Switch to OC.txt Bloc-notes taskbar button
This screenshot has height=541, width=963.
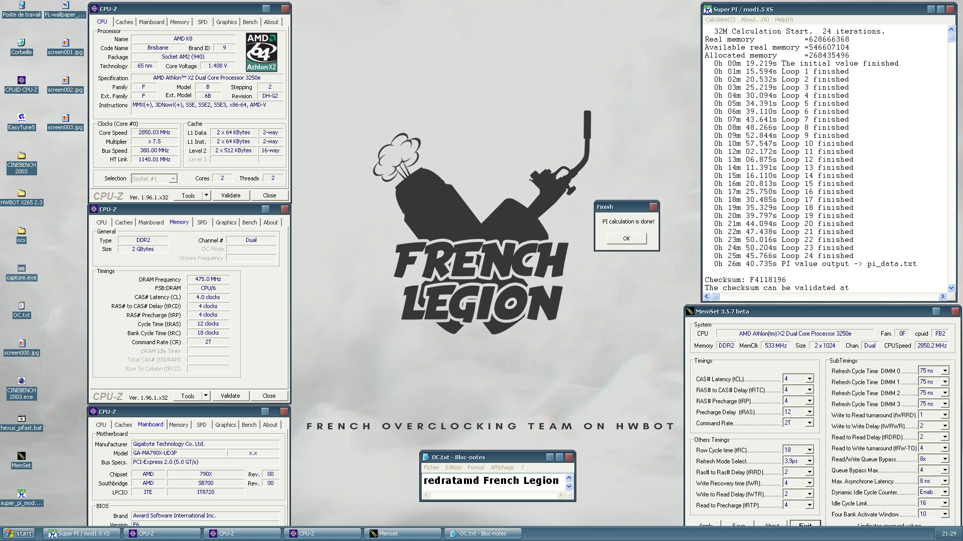[483, 533]
